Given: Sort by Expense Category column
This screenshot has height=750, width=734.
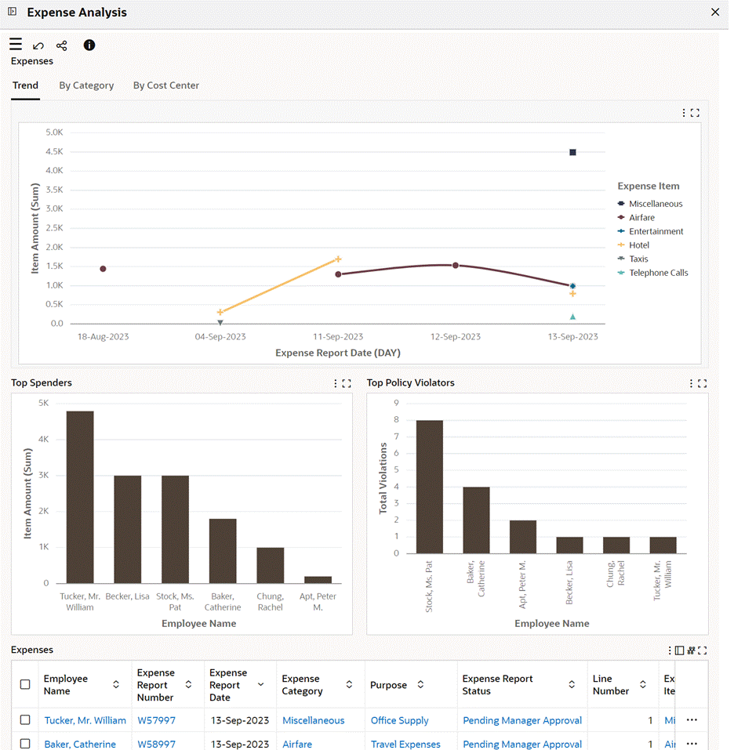Looking at the screenshot, I should [349, 684].
